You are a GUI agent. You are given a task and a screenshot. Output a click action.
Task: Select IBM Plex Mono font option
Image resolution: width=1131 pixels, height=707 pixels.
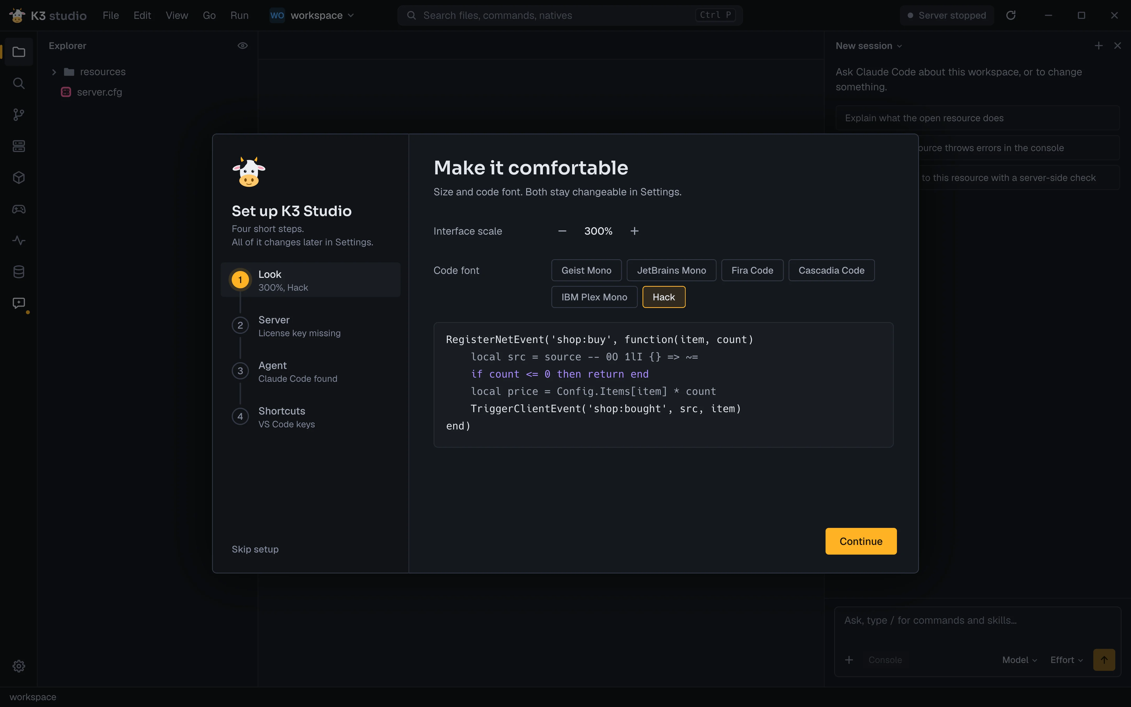[x=594, y=297]
